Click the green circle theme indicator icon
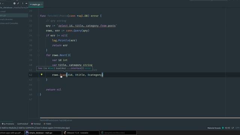240x135 pixels. 223,128
